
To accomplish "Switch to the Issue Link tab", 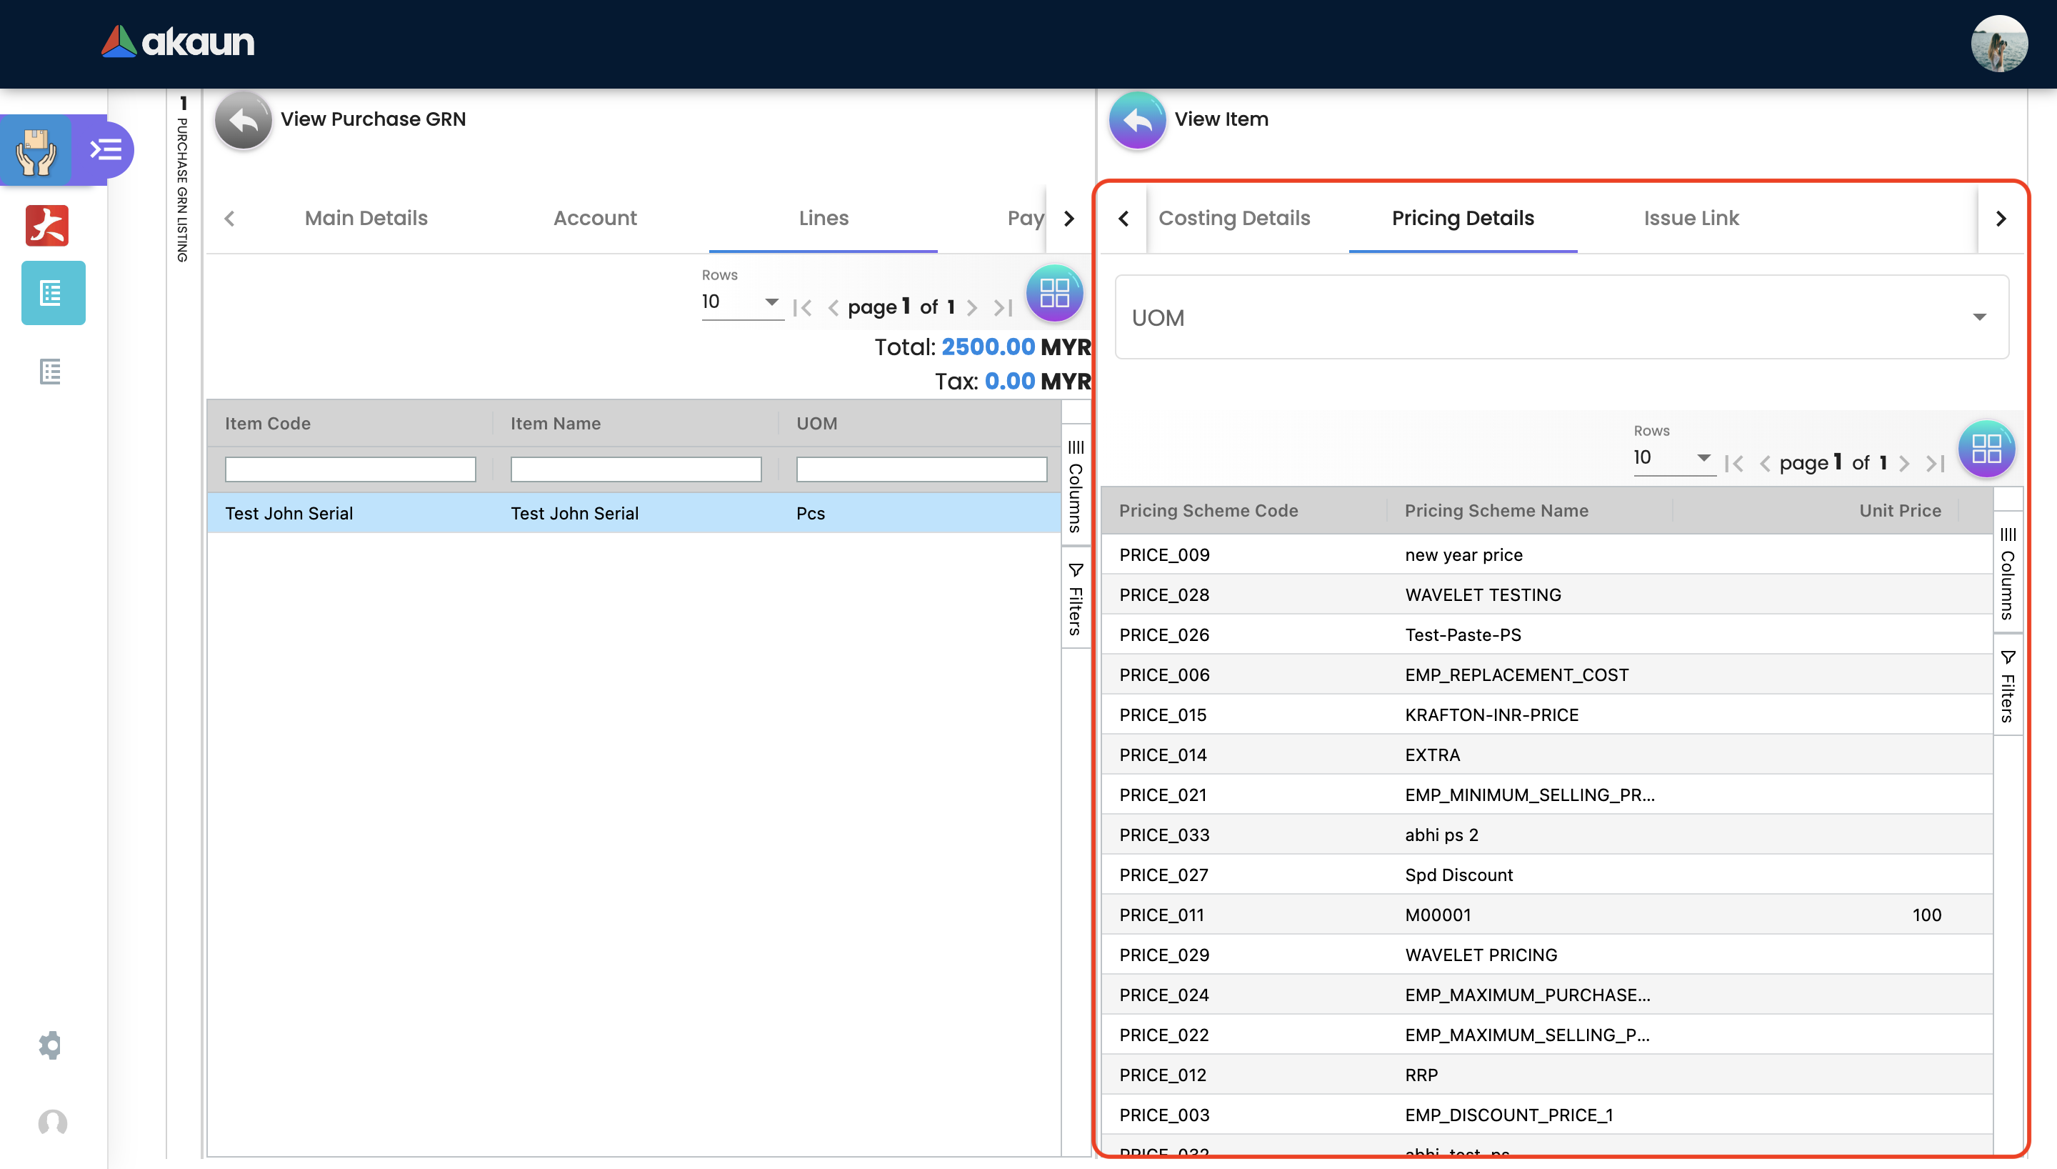I will pos(1691,219).
